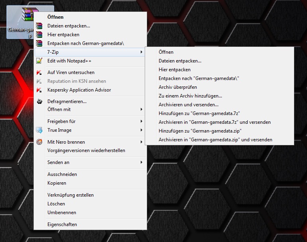
Task: Select Dateien entpacken... in main context menu
Action: point(90,26)
